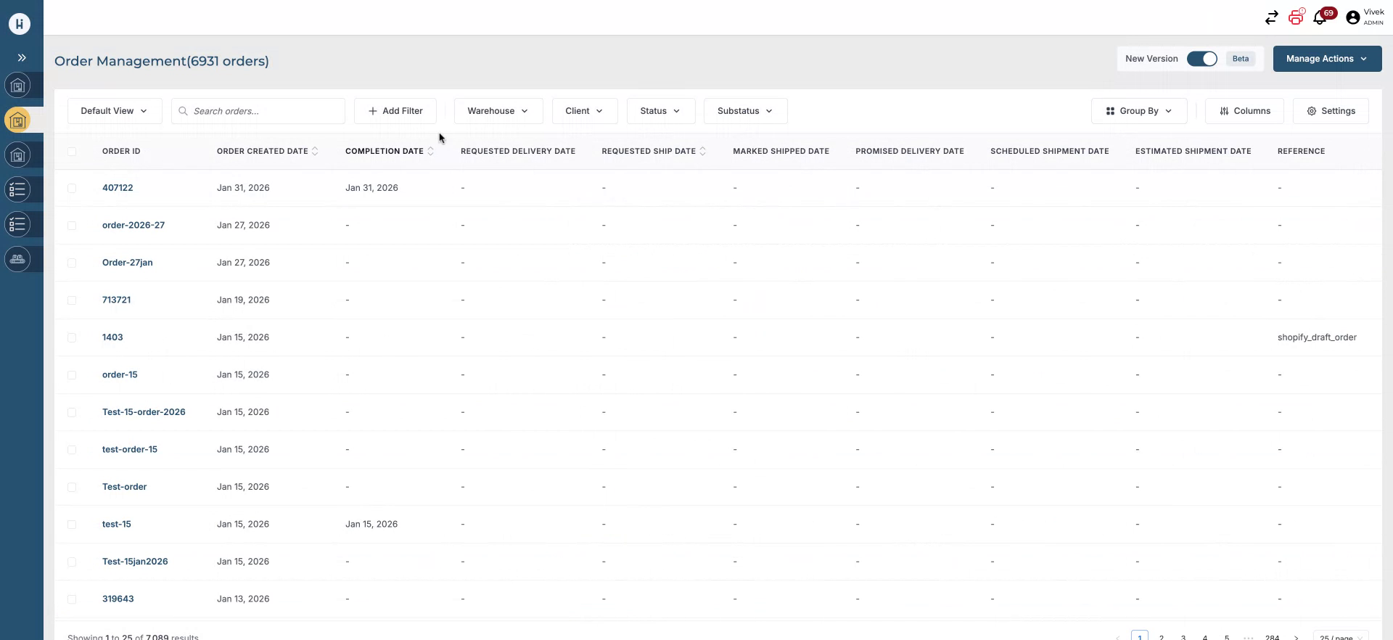This screenshot has width=1393, height=640.
Task: Toggle the New Version switch
Action: (x=1201, y=59)
